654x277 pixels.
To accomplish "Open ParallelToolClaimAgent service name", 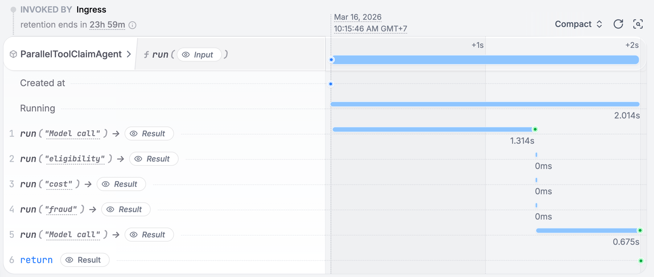I will pyautogui.click(x=71, y=54).
